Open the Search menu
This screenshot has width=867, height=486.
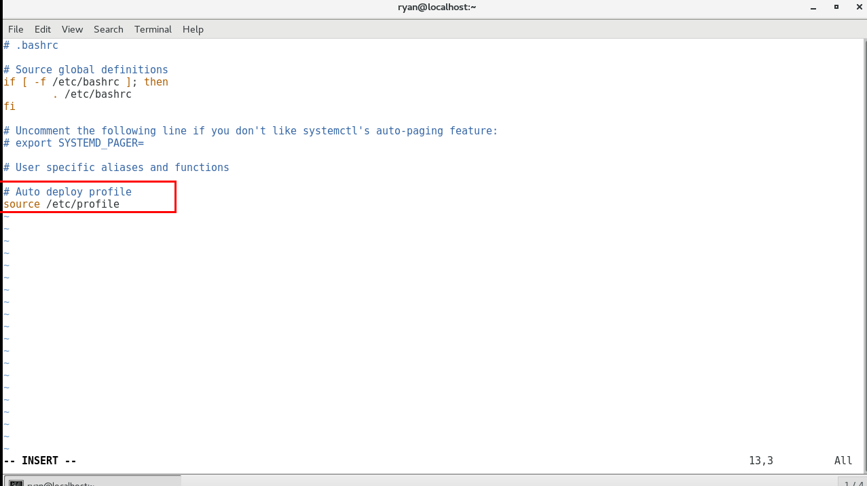click(109, 29)
